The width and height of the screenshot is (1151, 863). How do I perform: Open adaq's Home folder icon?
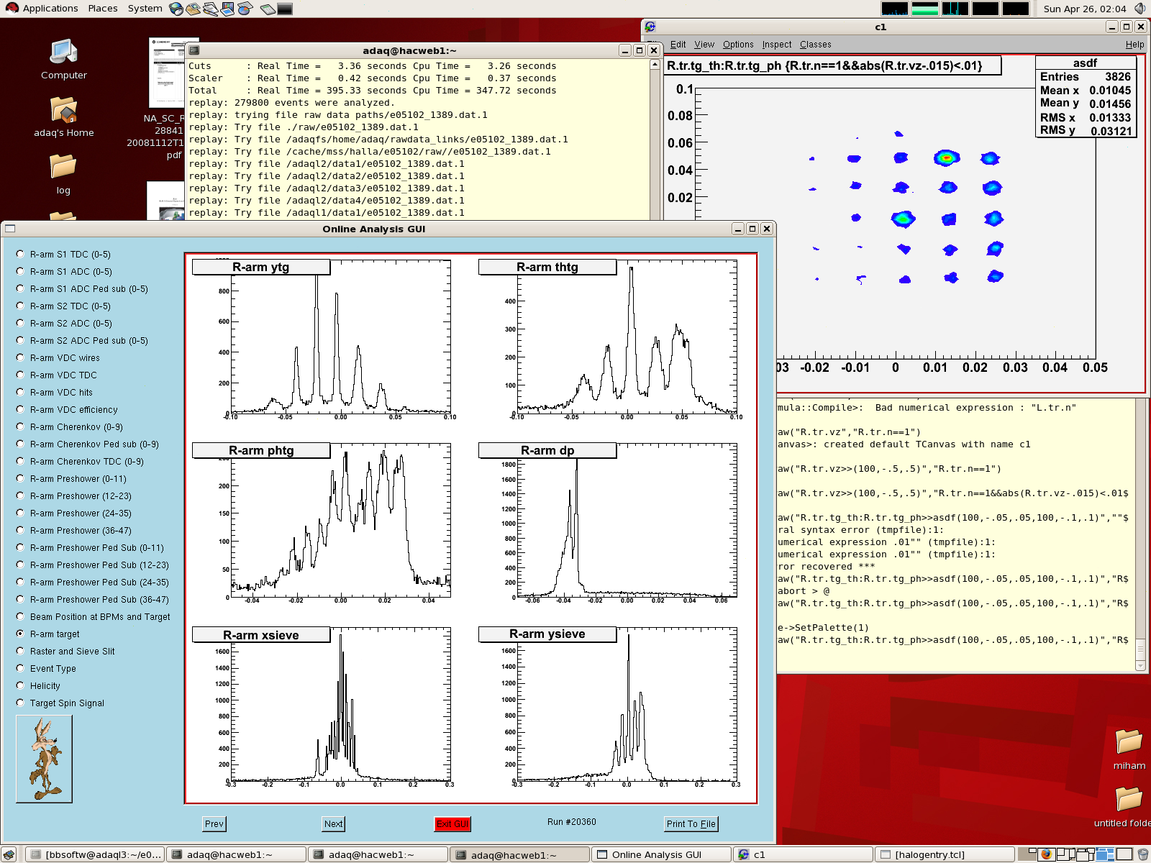pos(63,117)
